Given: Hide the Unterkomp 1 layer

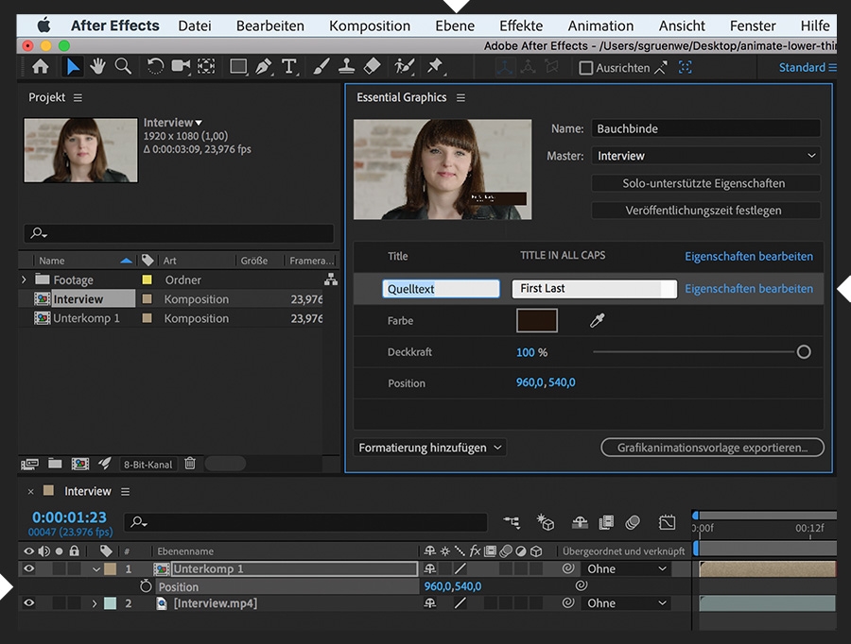Looking at the screenshot, I should pyautogui.click(x=28, y=569).
